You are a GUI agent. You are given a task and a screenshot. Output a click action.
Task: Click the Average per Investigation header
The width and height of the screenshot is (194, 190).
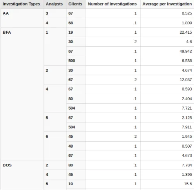167,4
